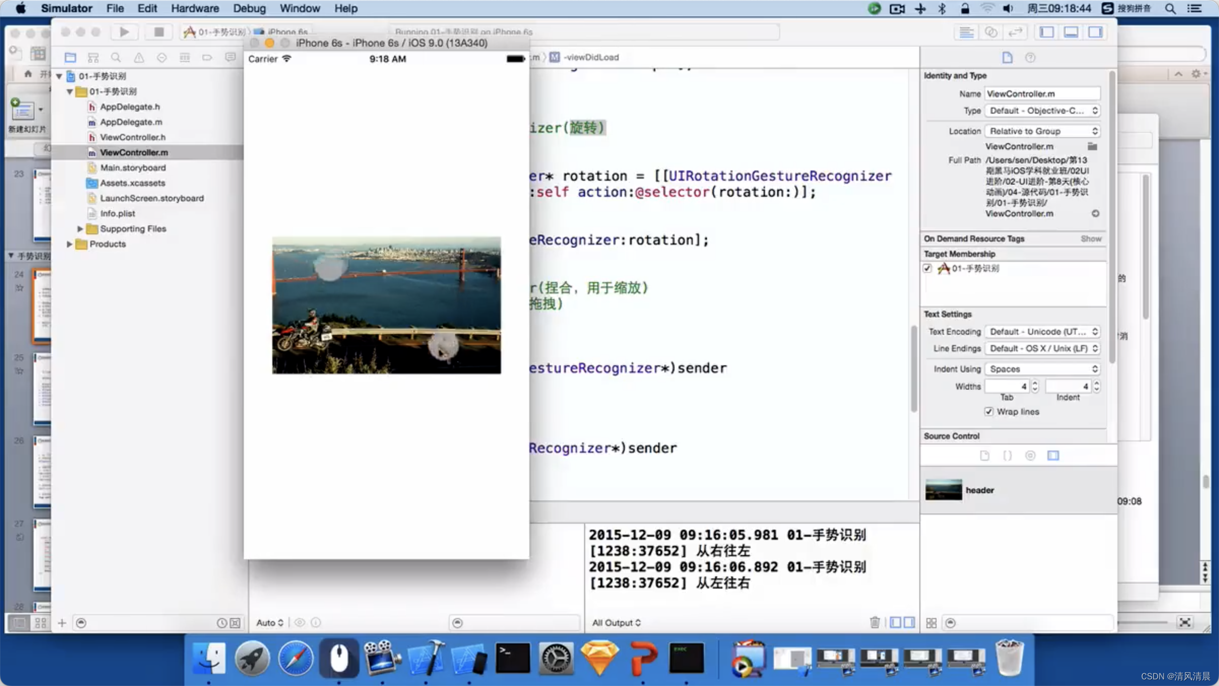Uncheck the 01-手势识别 target membership
Image resolution: width=1219 pixels, height=686 pixels.
[x=927, y=268]
